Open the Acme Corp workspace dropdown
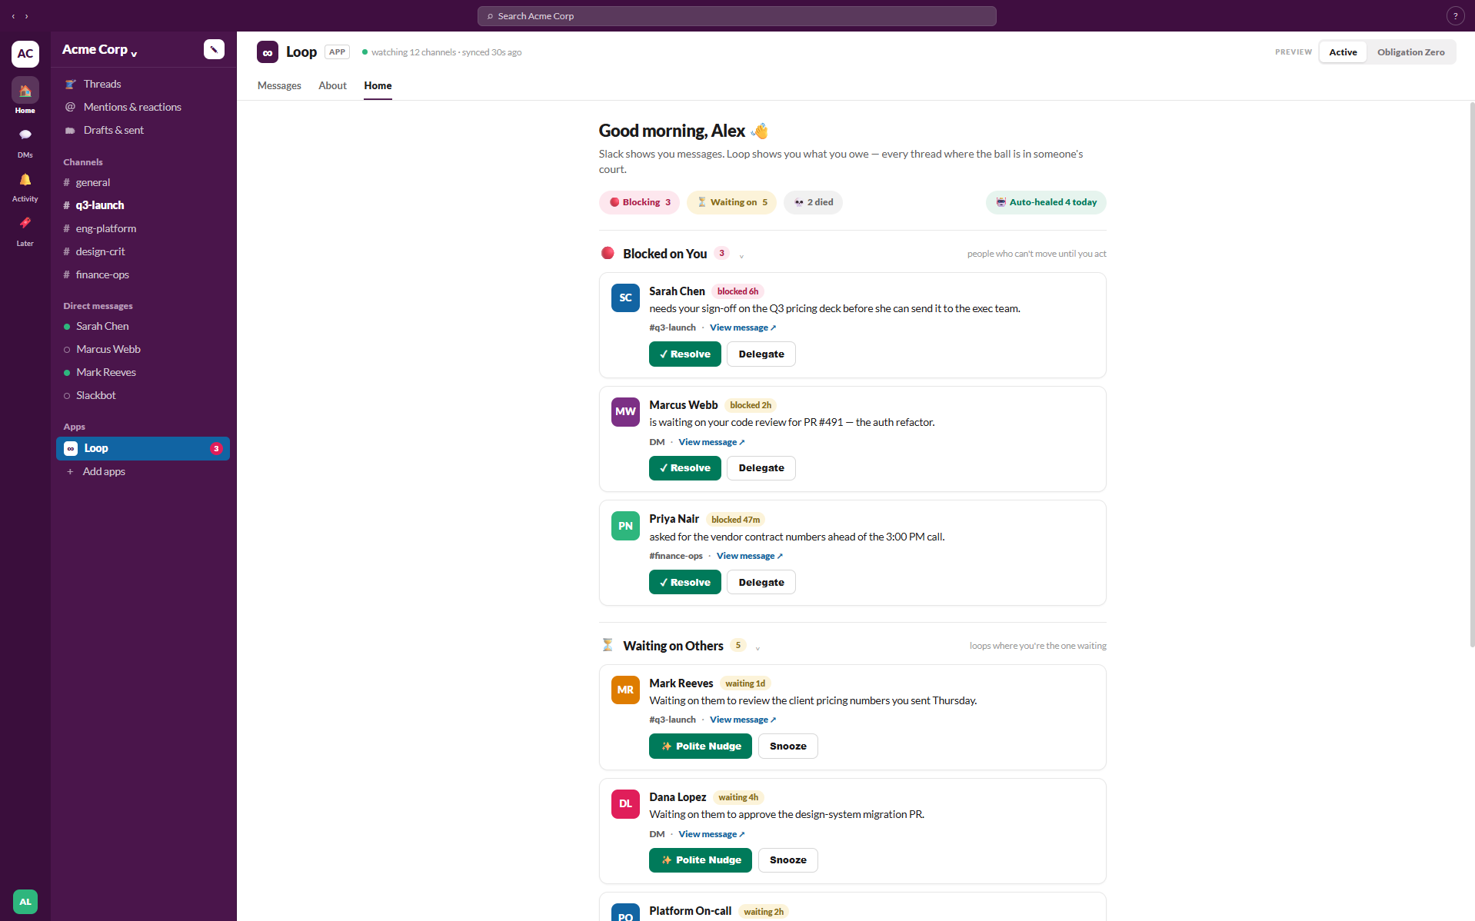This screenshot has width=1475, height=921. coord(99,50)
